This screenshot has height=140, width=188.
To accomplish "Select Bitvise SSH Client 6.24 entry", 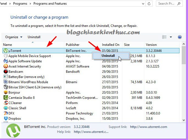I will click(x=35, y=87).
